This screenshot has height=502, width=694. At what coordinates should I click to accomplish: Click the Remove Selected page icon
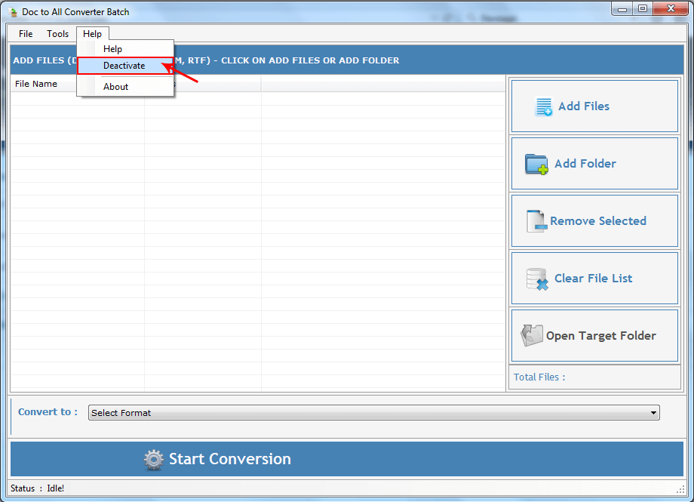(536, 221)
